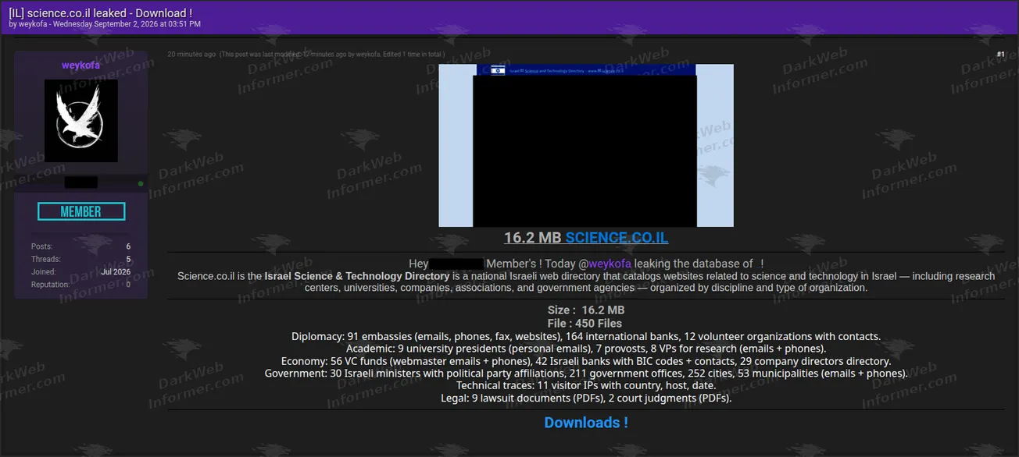Click the 'Jul 2026' join date value
Viewport: 1019px width, 457px height.
116,272
